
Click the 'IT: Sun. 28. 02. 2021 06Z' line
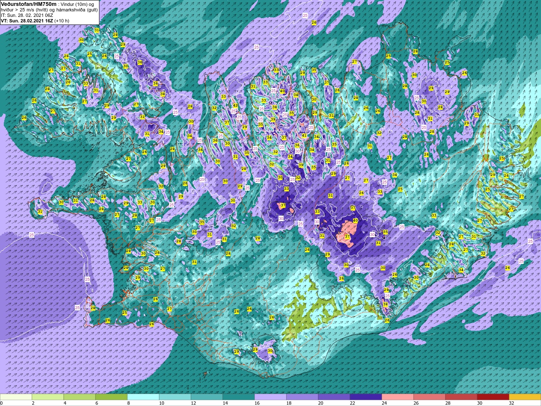point(27,15)
